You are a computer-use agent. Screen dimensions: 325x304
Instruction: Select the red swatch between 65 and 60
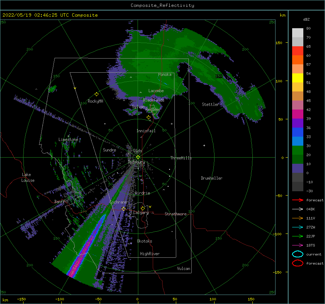pyautogui.click(x=298, y=51)
